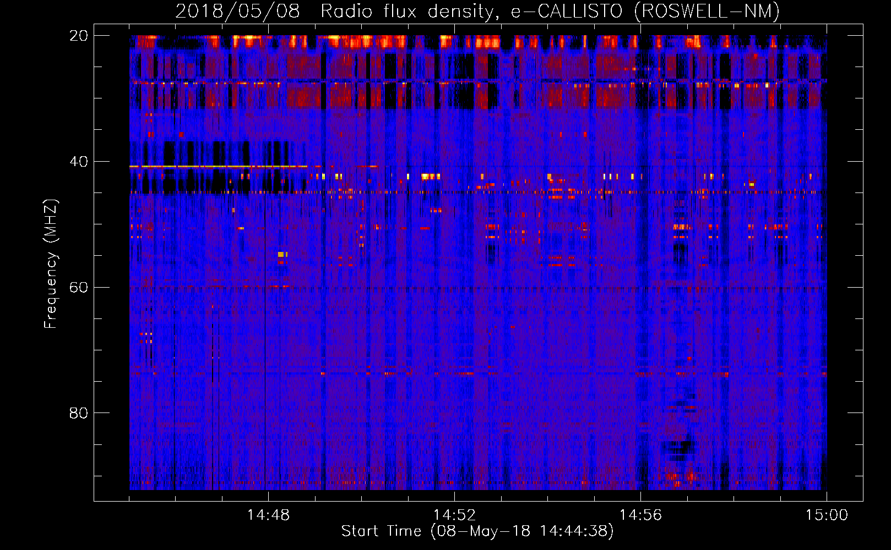Click the 14:56 time tick label

pyautogui.click(x=640, y=515)
